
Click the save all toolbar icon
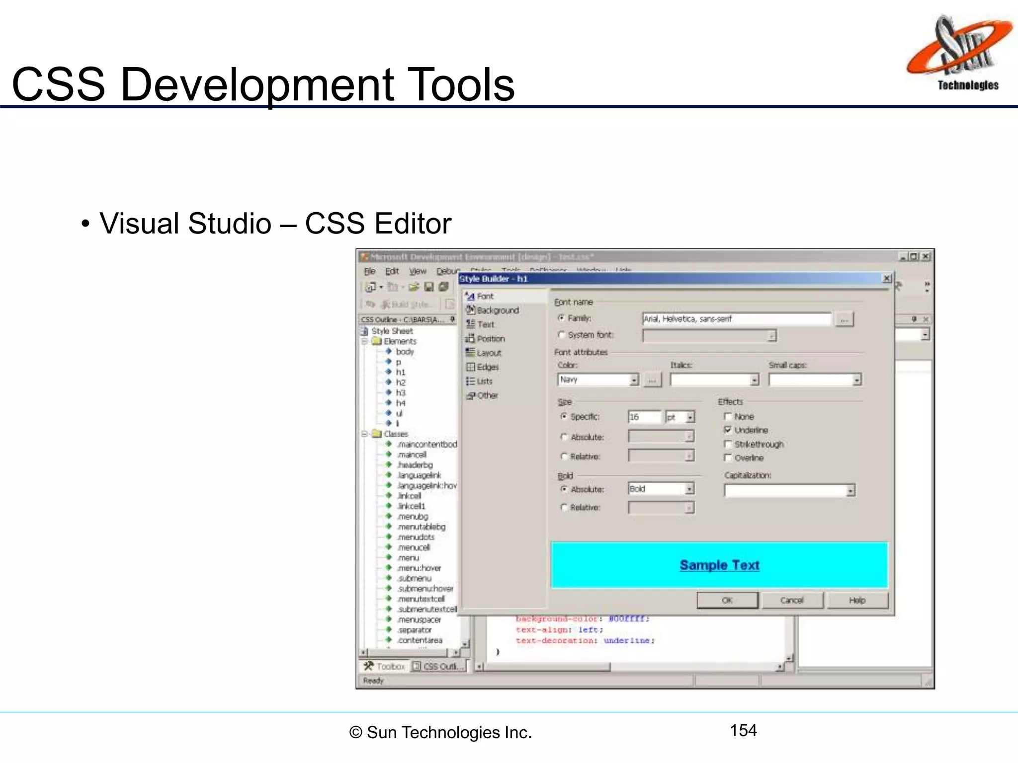pos(444,287)
